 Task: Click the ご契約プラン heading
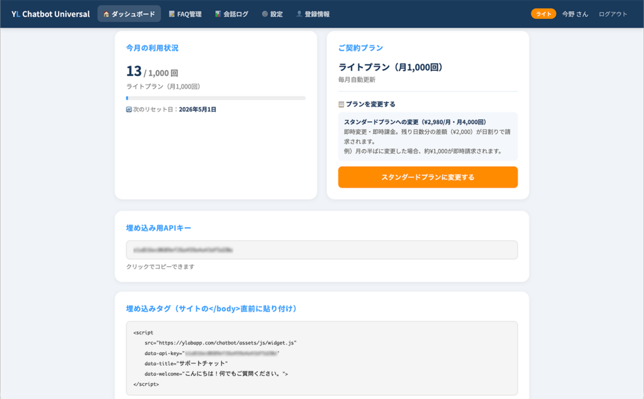click(x=360, y=48)
